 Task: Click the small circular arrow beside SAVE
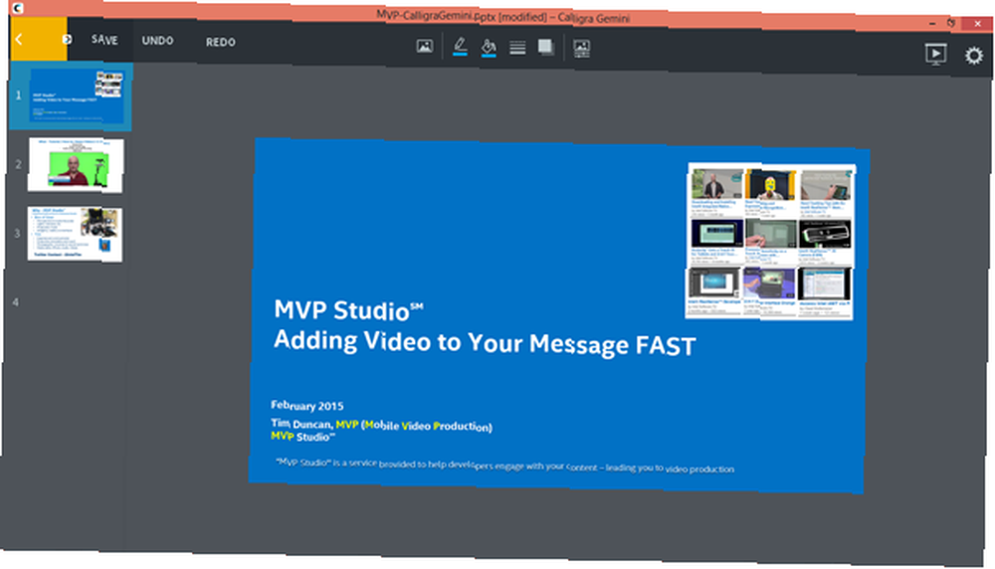coord(67,40)
